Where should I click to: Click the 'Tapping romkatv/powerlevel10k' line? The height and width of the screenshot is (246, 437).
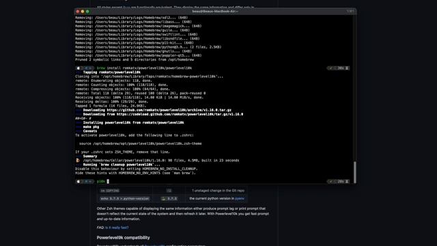coord(111,72)
